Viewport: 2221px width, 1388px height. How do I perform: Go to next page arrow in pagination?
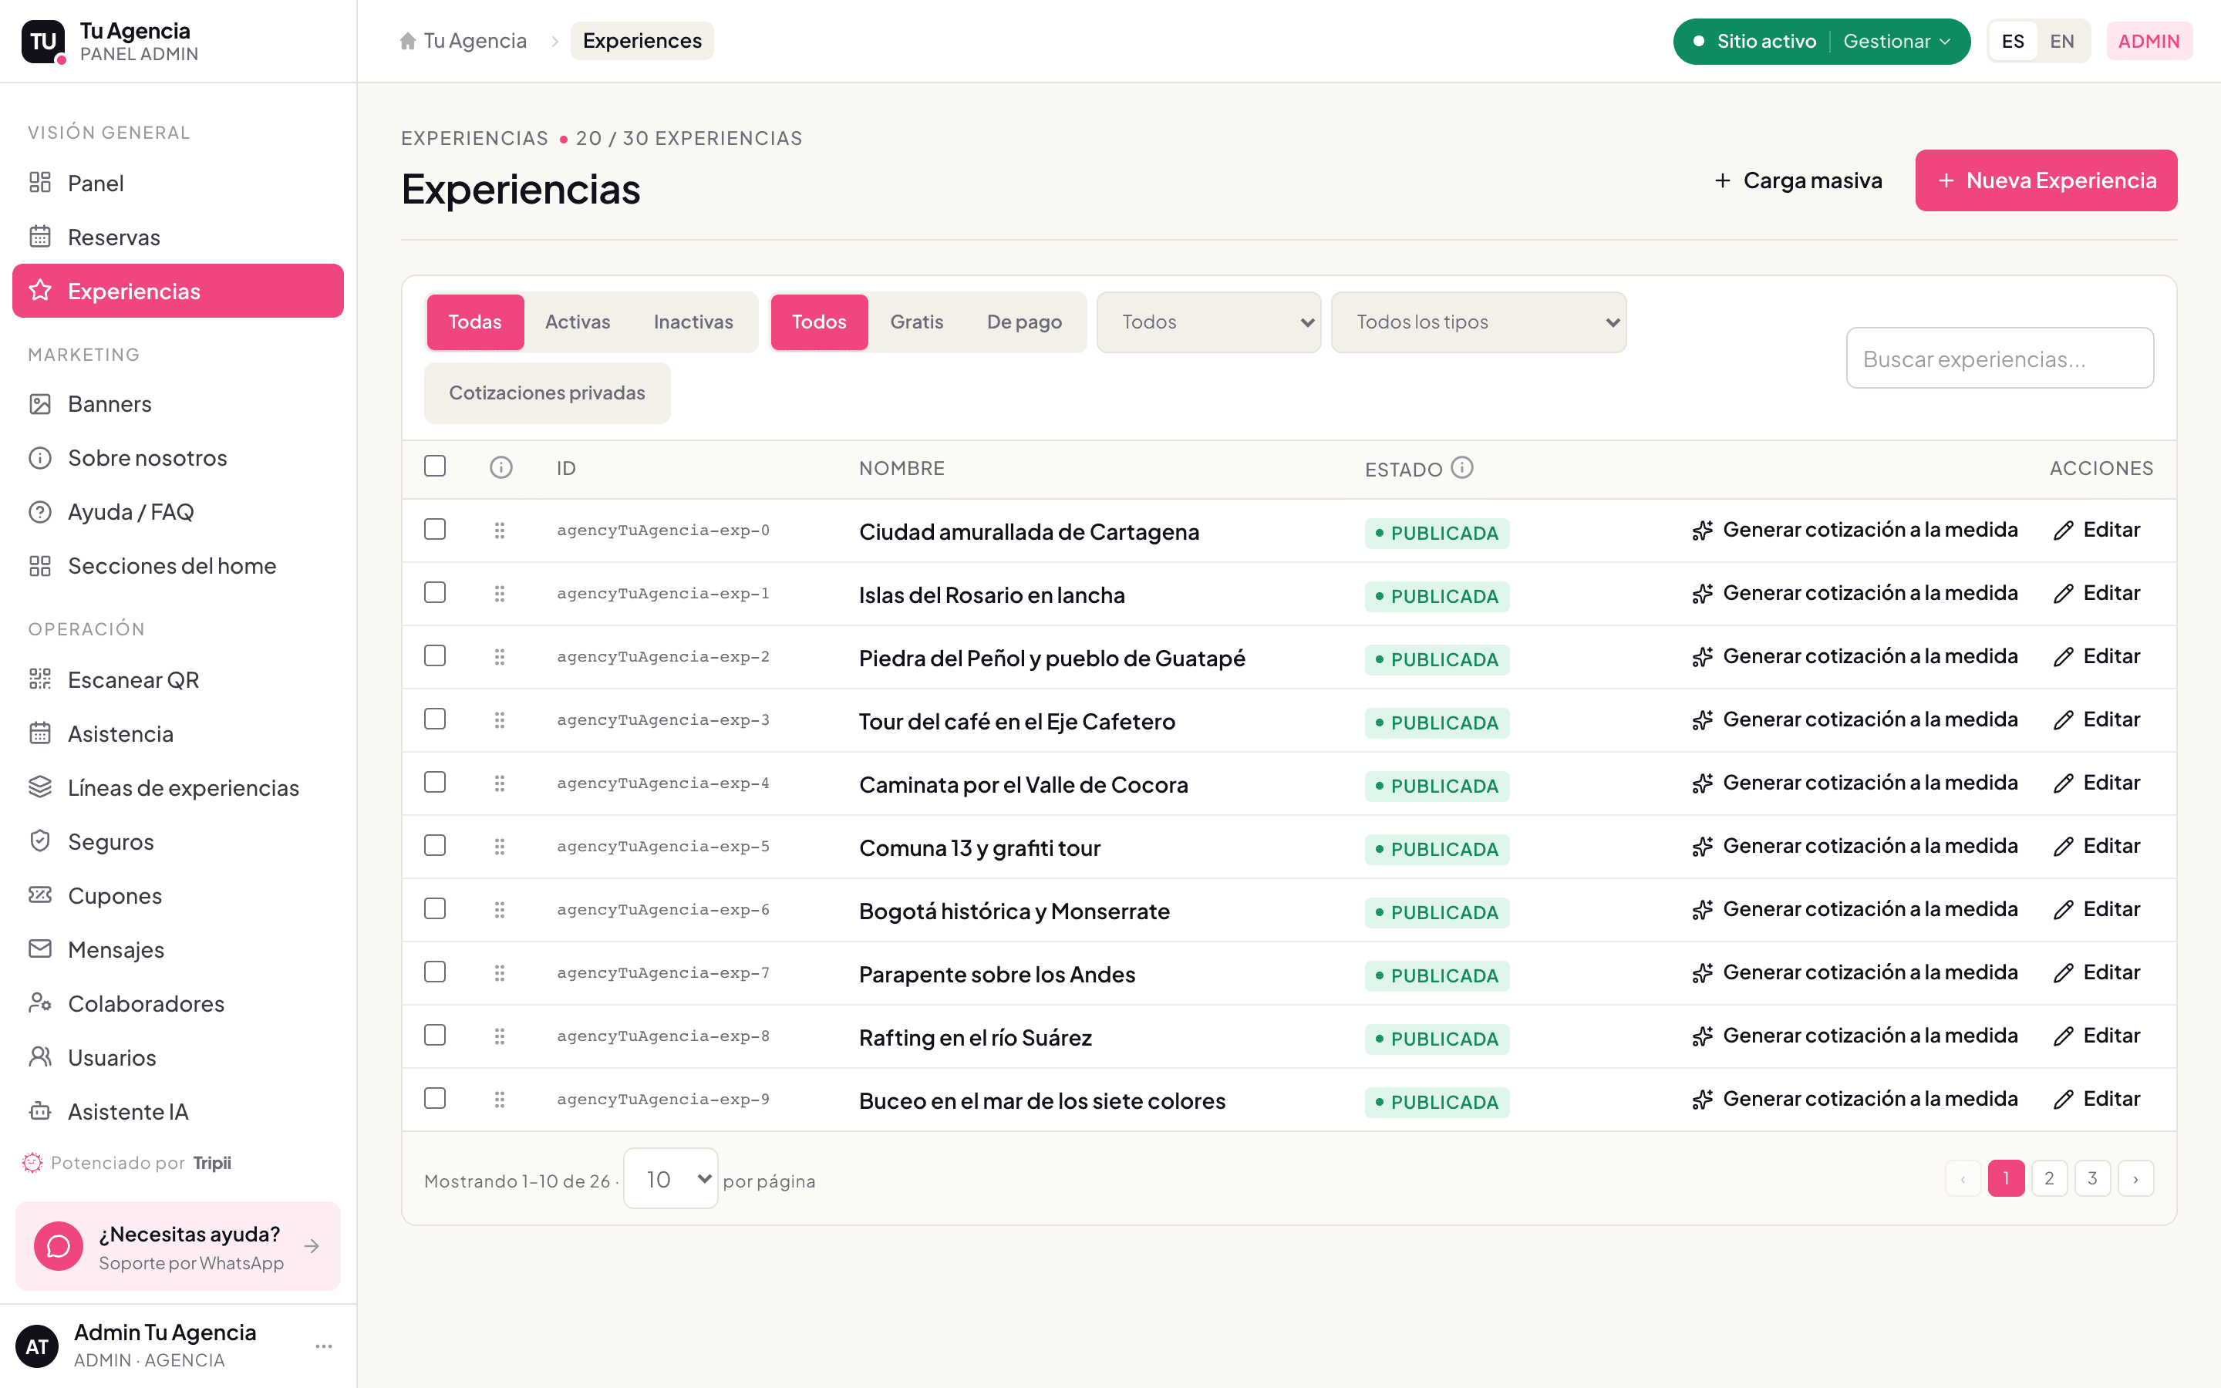click(2135, 1179)
